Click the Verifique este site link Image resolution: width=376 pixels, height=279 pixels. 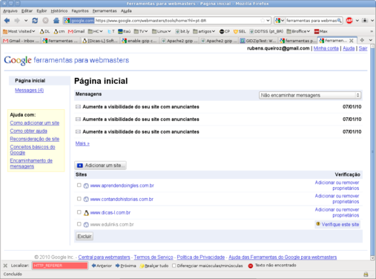tap(340, 224)
